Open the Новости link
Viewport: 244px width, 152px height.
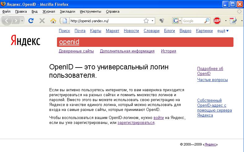pos(131,31)
